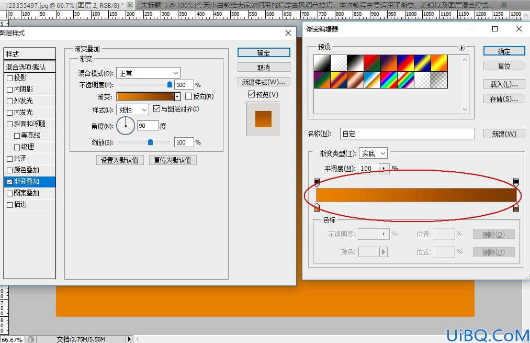Tick the 斜面和浮雕 checkbox
Image resolution: width=530 pixels, height=343 pixels.
(10, 124)
